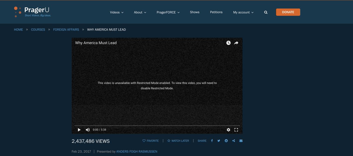Click the SHARE label
353x156 pixels.
point(202,141)
